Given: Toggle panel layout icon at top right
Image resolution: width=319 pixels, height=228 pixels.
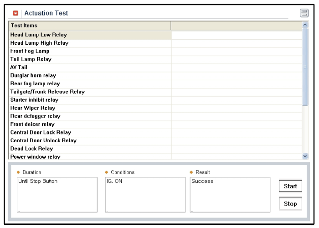Looking at the screenshot, I should [x=304, y=13].
